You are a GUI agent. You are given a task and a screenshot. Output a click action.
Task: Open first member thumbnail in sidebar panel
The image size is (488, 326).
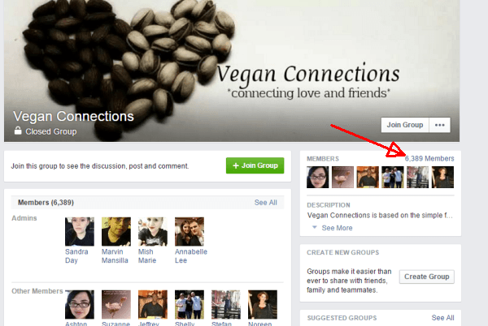[317, 177]
